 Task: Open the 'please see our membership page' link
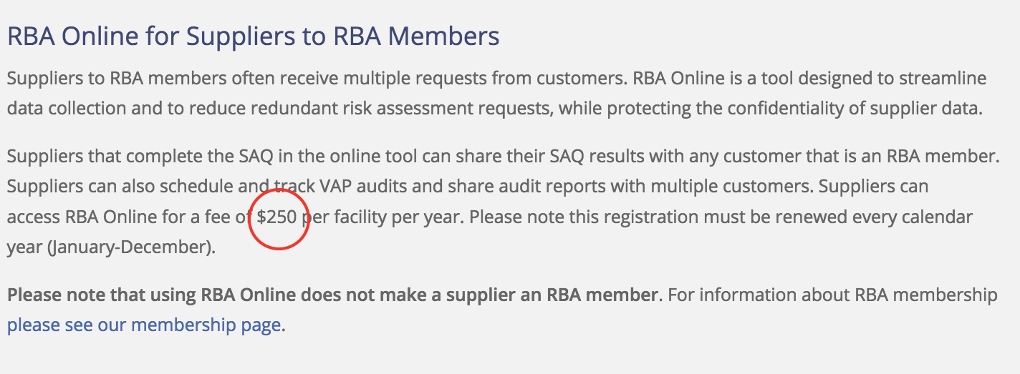144,325
